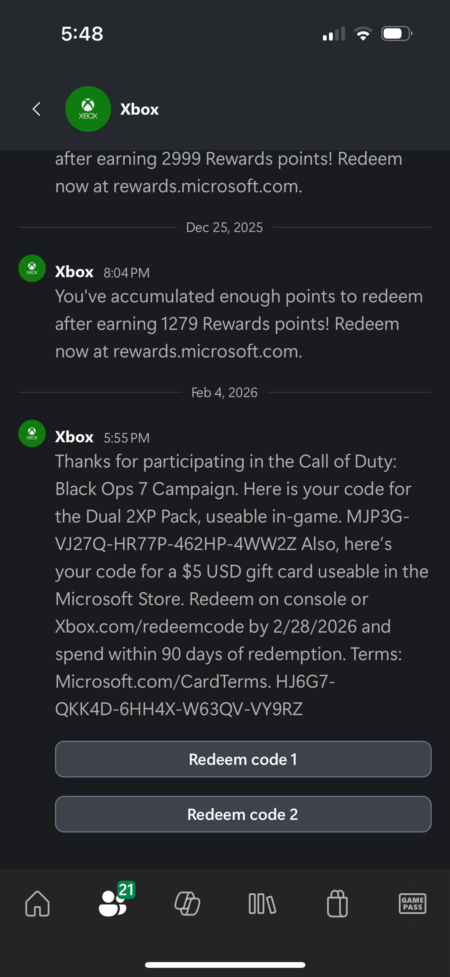Open the Store shopping bag icon
Image resolution: width=450 pixels, height=977 pixels.
(337, 904)
